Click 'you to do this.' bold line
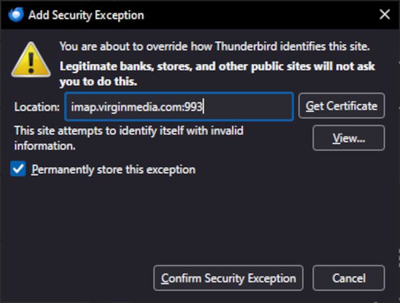Viewport: 400px width, 303px height. coord(98,82)
